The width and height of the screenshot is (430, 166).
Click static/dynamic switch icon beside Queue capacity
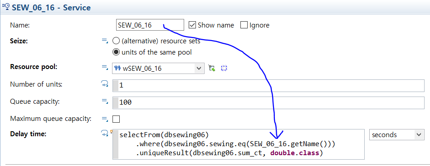(x=105, y=101)
